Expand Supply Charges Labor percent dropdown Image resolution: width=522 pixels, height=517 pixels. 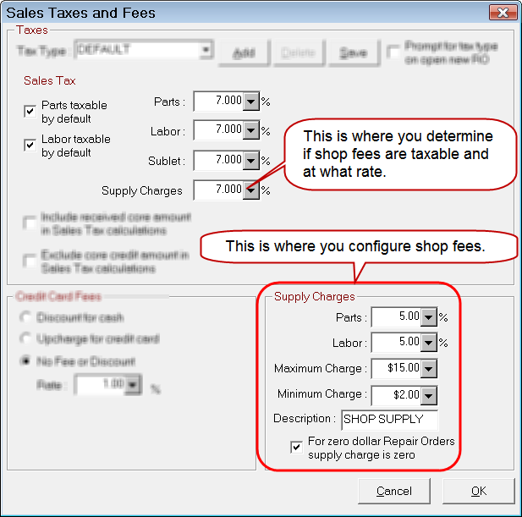tap(428, 344)
